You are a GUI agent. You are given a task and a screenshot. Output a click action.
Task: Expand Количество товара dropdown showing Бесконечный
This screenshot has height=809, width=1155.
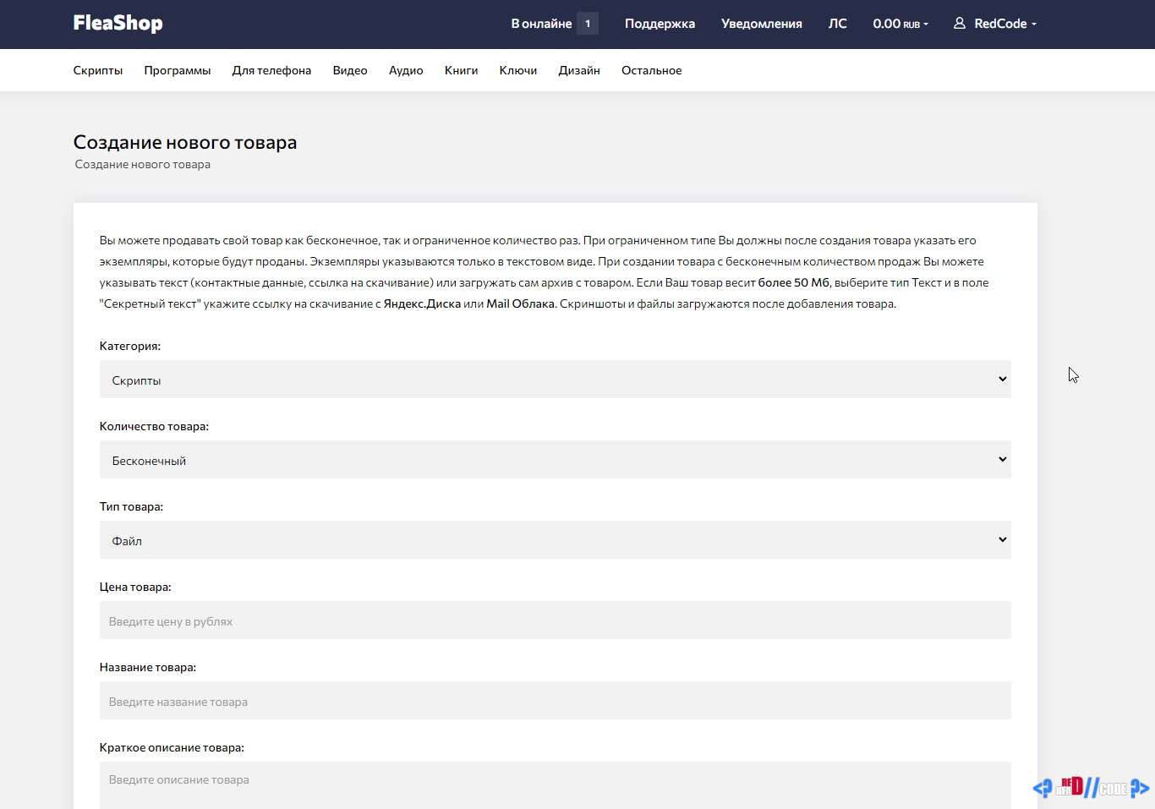point(556,460)
